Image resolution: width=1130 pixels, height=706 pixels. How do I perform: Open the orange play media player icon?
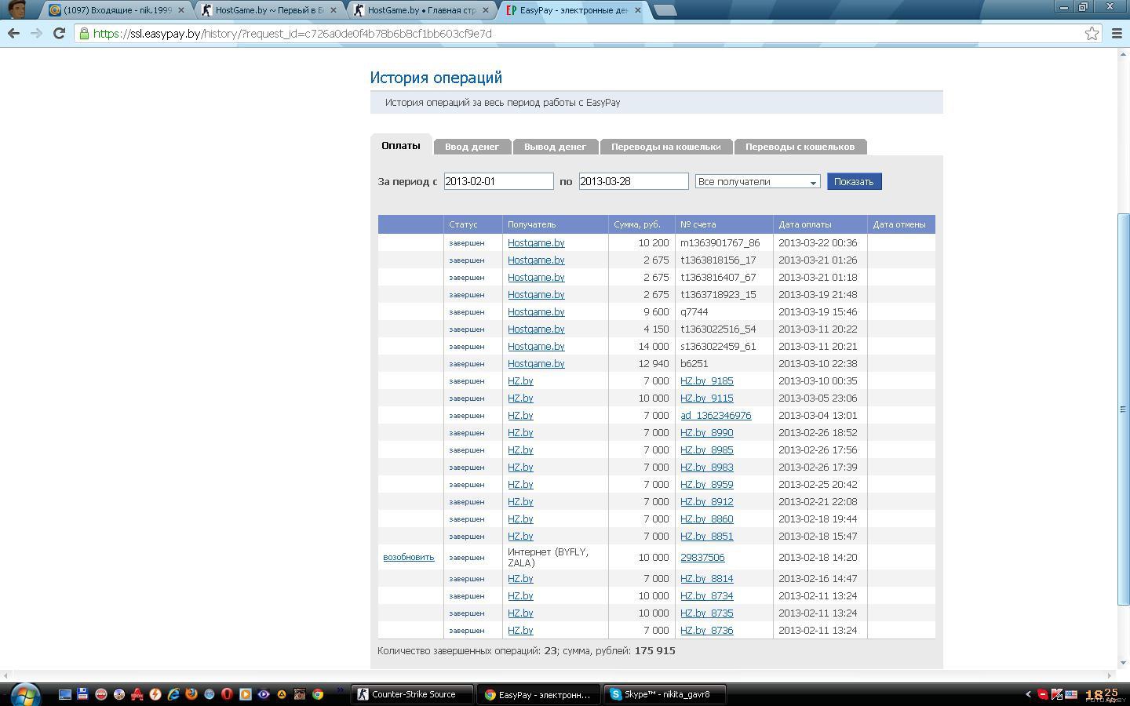(x=246, y=694)
